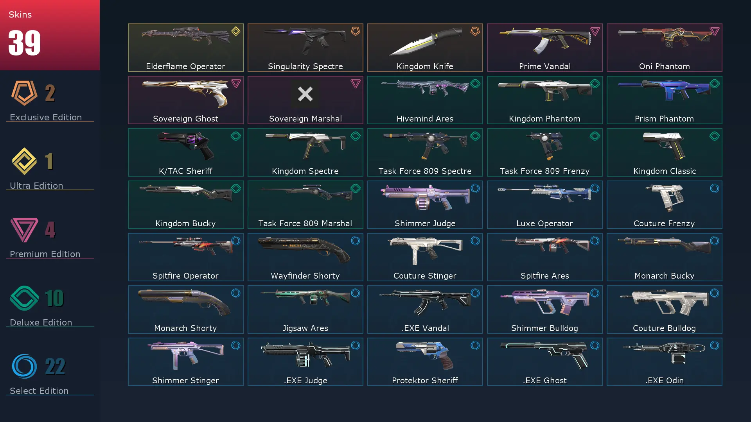The image size is (751, 422).
Task: Select the .EXE Odin skin card
Action: pyautogui.click(x=665, y=362)
